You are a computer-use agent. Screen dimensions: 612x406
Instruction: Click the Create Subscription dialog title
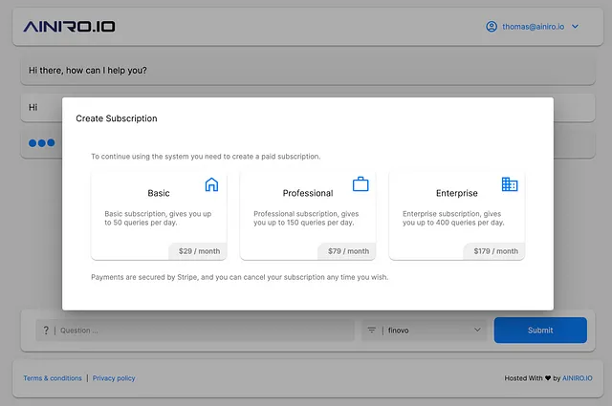click(117, 118)
